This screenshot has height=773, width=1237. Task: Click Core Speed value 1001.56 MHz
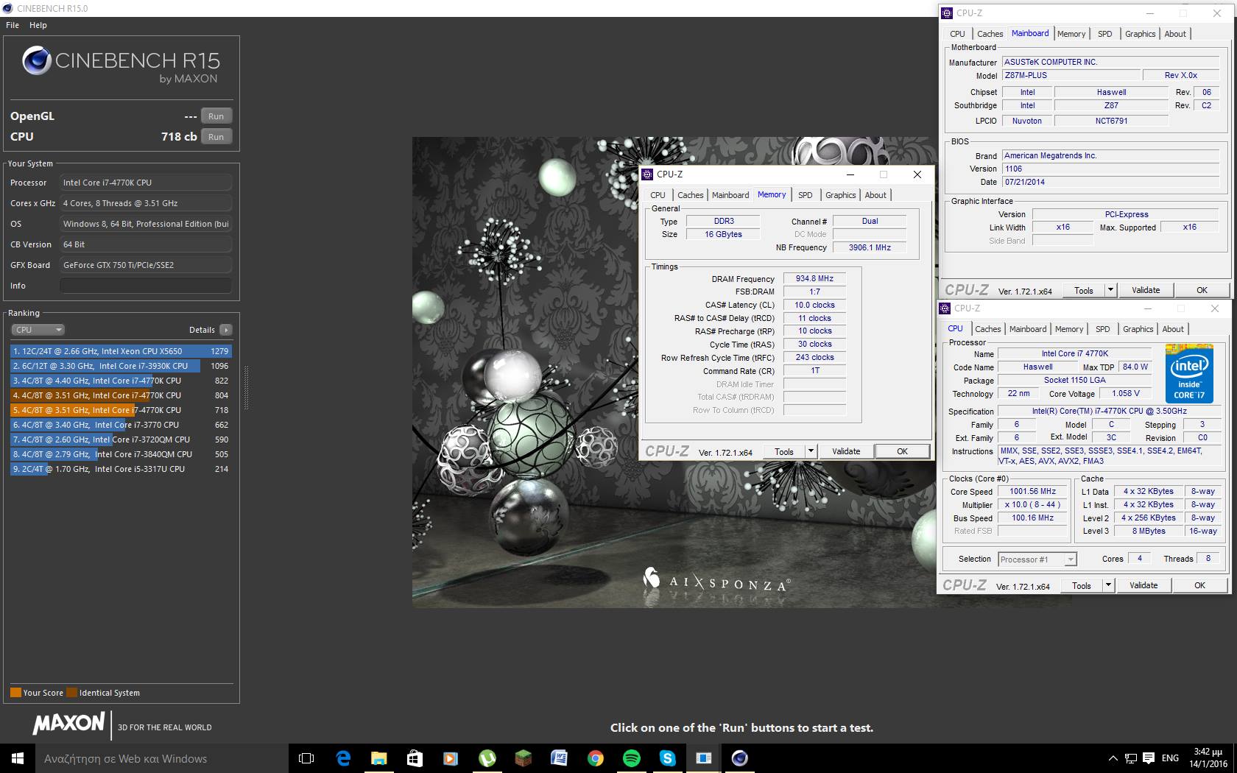[x=1032, y=492]
